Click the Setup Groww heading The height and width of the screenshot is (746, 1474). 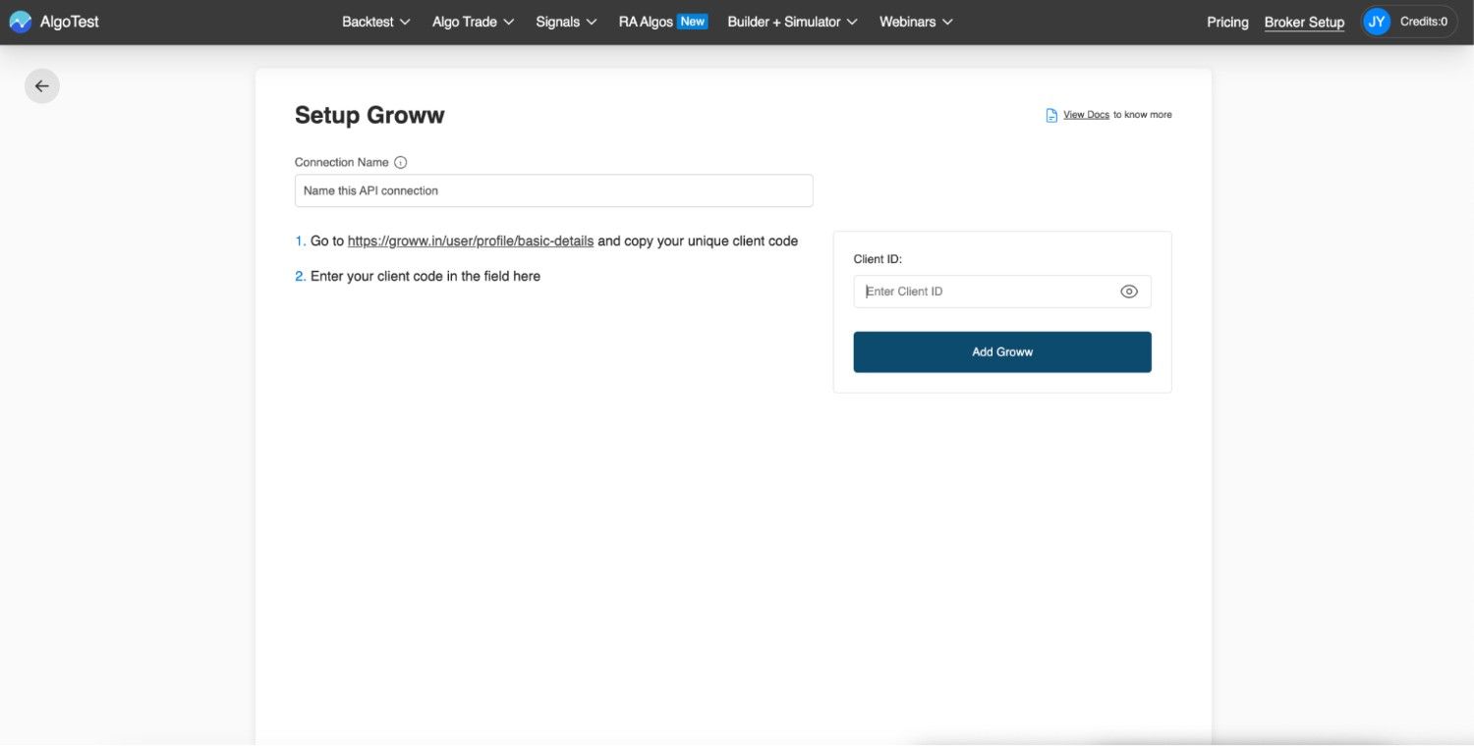(369, 116)
